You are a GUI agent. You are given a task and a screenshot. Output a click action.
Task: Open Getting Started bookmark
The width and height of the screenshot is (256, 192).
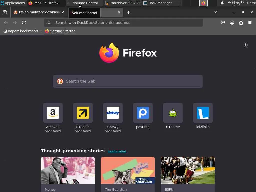coord(60,31)
